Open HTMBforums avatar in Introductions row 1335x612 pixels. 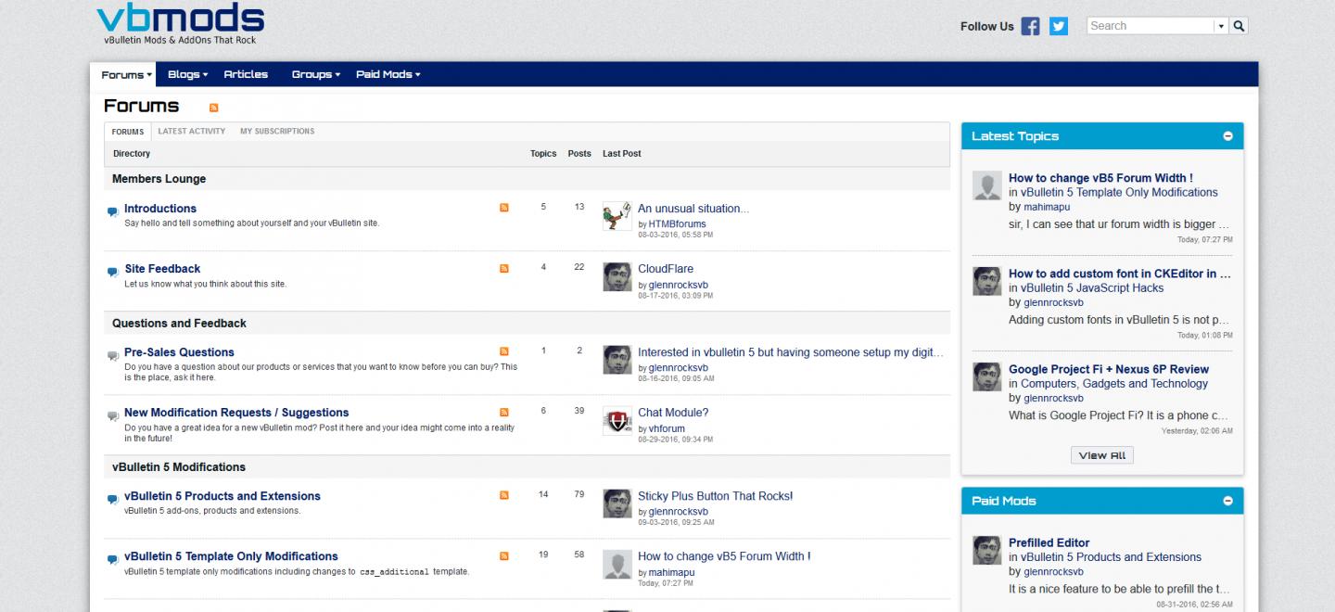(617, 217)
